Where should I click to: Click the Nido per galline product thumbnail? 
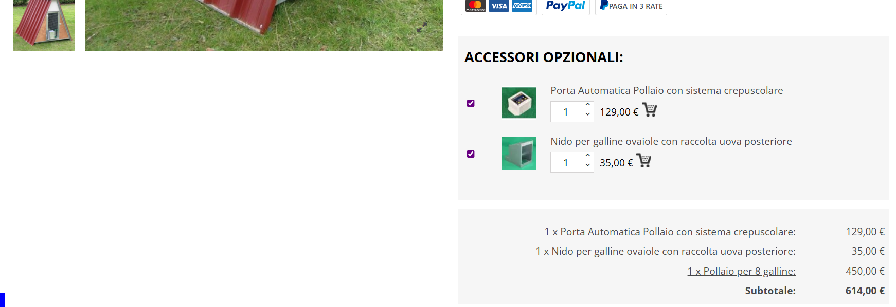click(519, 153)
